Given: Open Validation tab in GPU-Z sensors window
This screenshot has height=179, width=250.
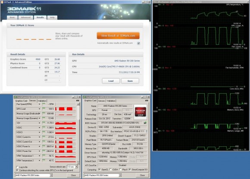Looking at the screenshot, I should 42,101.
